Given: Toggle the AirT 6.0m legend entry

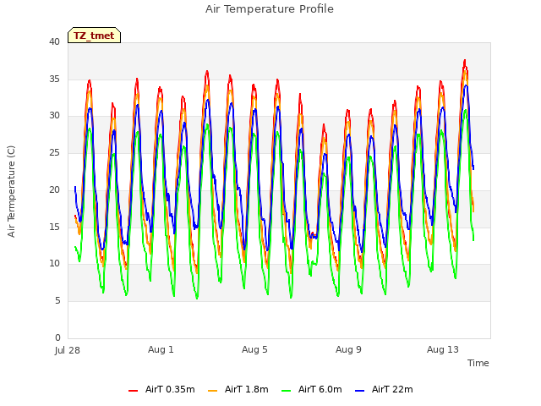Looking at the screenshot, I should tap(312, 390).
